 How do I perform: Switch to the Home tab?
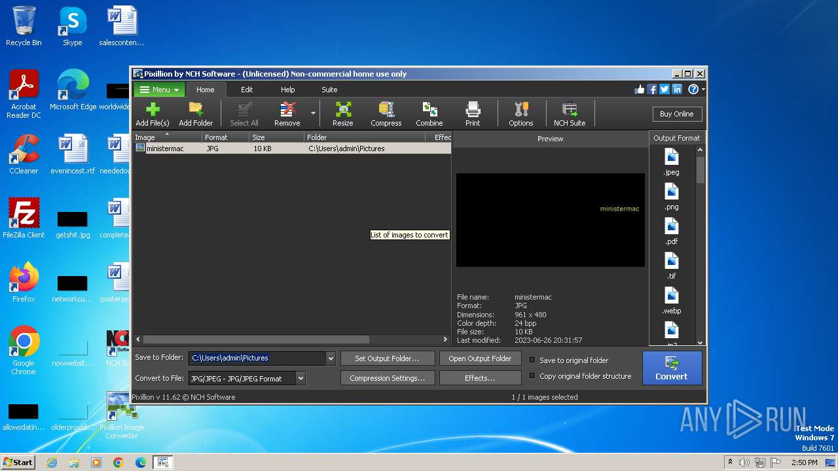coord(205,90)
